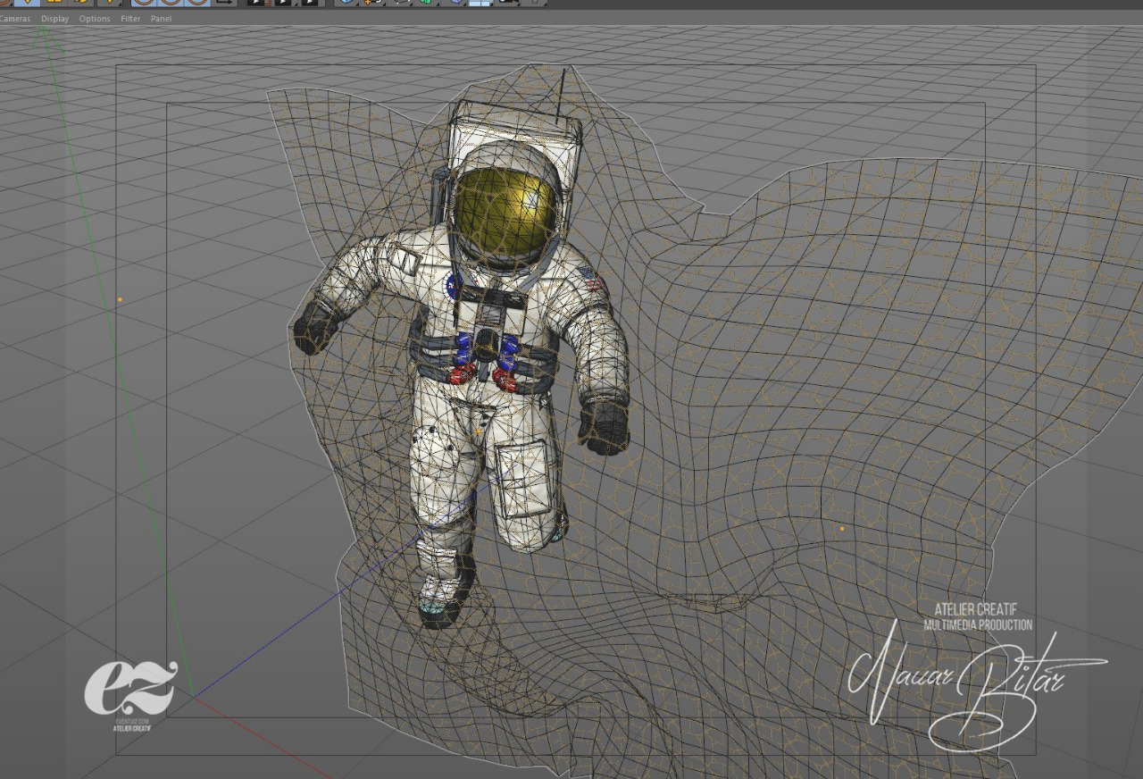The height and width of the screenshot is (779, 1143).
Task: Open the Cameras menu
Action: pos(14,19)
